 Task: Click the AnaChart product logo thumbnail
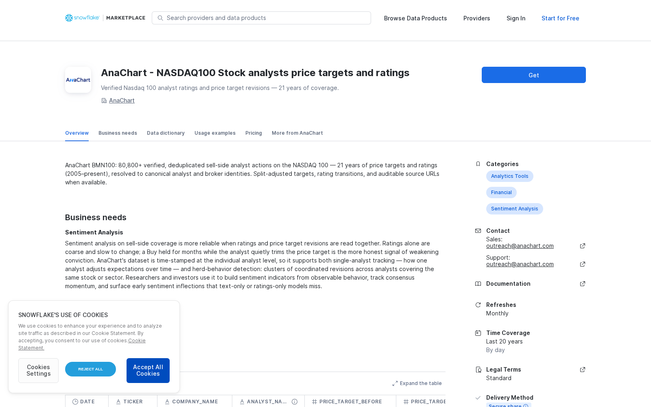point(78,80)
